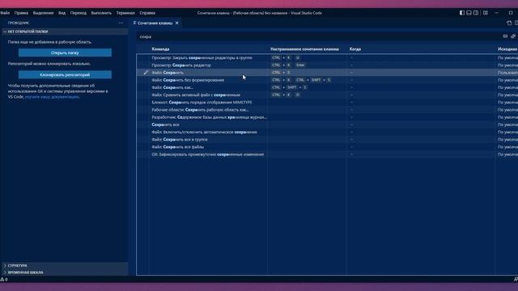Select row Блокнот: Сохранить порядок отображения MIMETYPE
The width and height of the screenshot is (518, 291).
click(327, 103)
